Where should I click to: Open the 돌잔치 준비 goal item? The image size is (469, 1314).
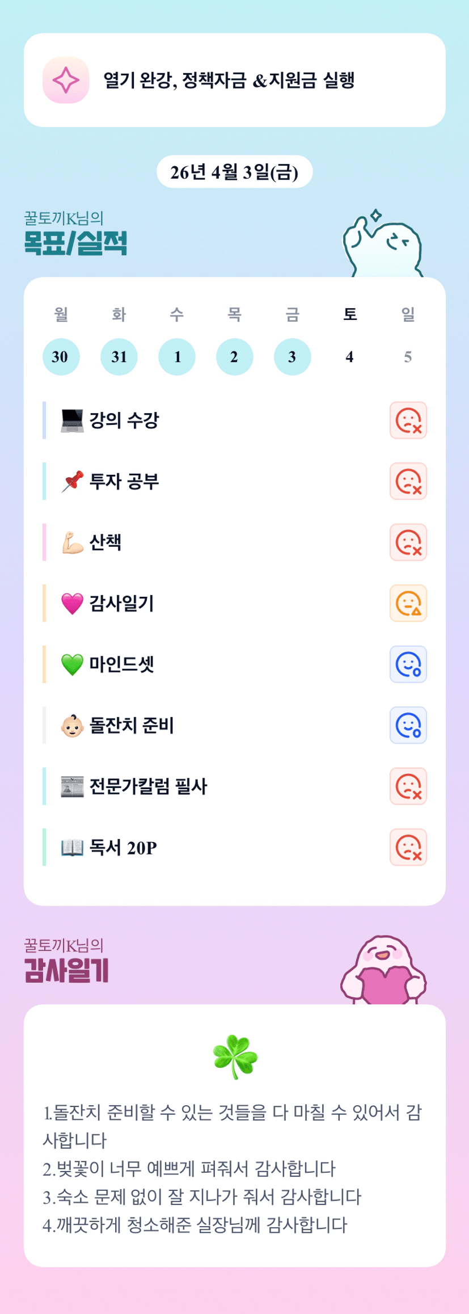pos(132,725)
